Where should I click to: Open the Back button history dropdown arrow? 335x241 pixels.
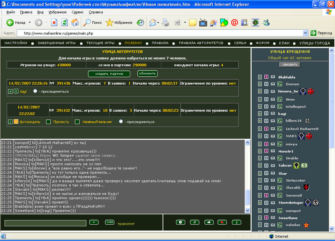pyautogui.click(x=29, y=23)
